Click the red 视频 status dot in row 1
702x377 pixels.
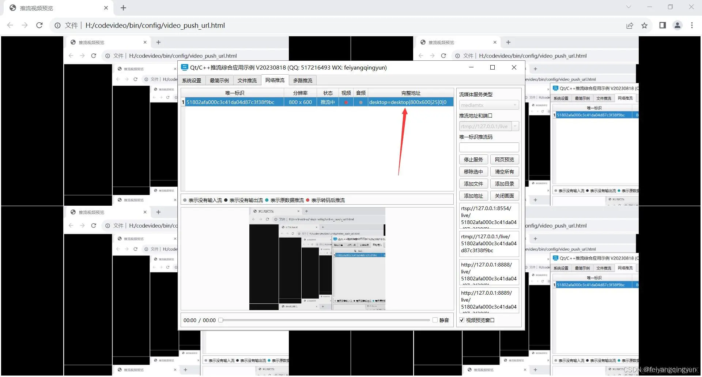pyautogui.click(x=346, y=102)
